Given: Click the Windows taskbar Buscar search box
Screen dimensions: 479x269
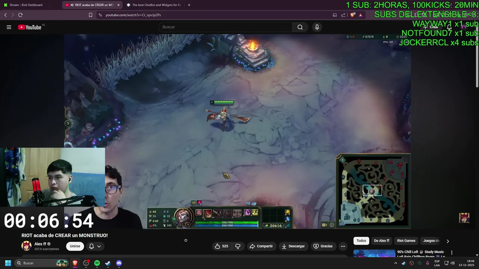Looking at the screenshot, I should point(42,263).
